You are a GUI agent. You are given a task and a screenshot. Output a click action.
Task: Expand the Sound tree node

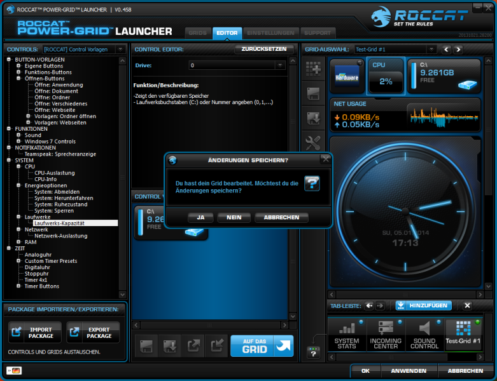[18, 135]
